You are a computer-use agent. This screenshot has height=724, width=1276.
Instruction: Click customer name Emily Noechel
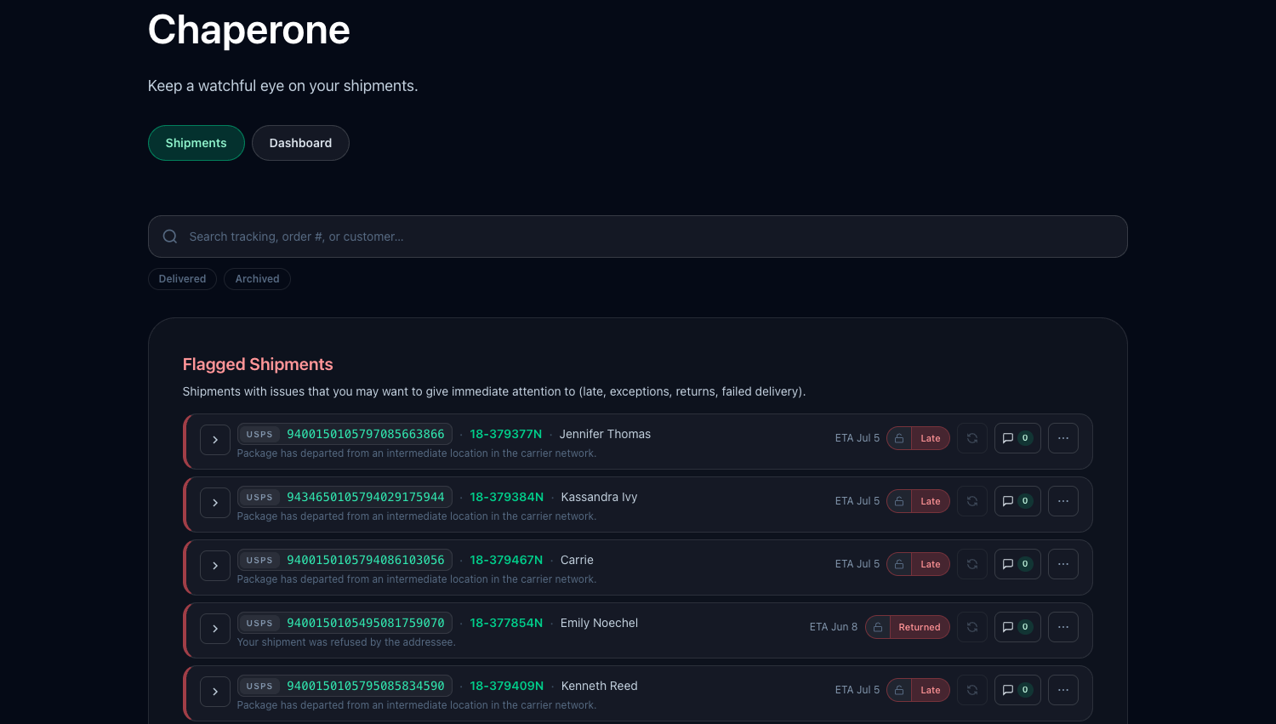599,623
